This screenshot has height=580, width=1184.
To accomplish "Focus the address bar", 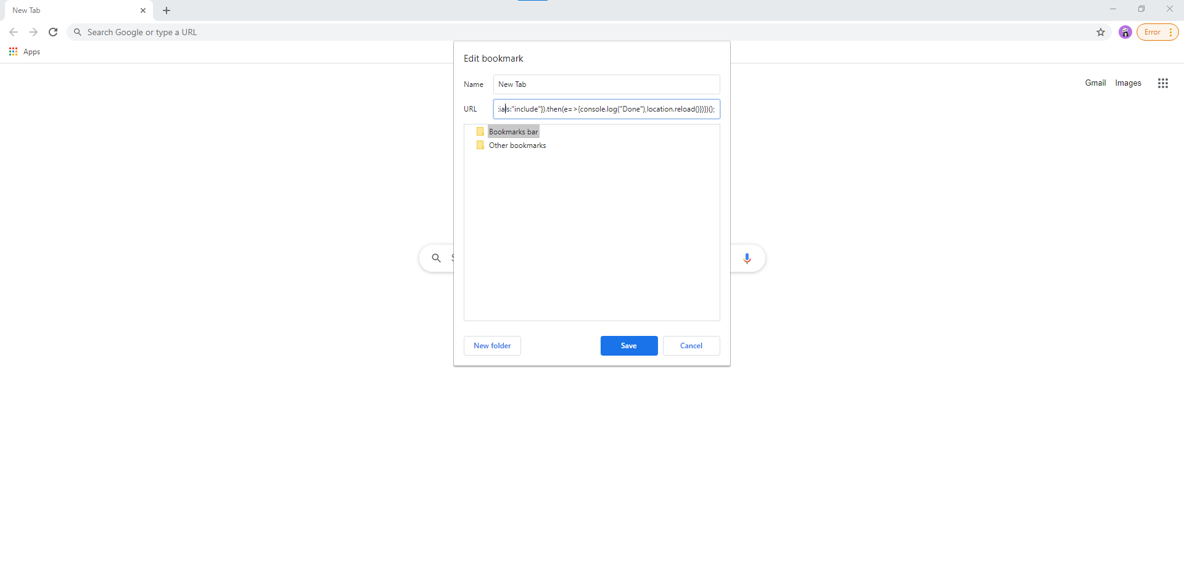I will tap(555, 32).
